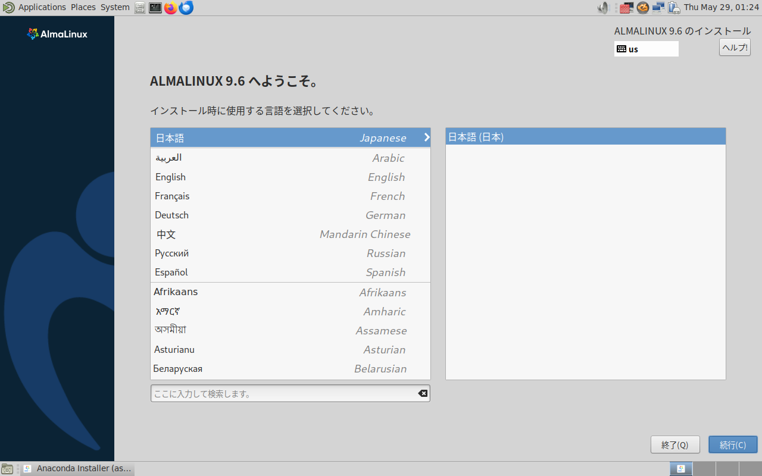Image resolution: width=762 pixels, height=476 pixels.
Task: Click the MATE logo menu icon
Action: coord(9,8)
